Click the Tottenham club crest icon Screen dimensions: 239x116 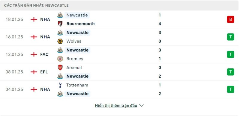[x=60, y=85]
